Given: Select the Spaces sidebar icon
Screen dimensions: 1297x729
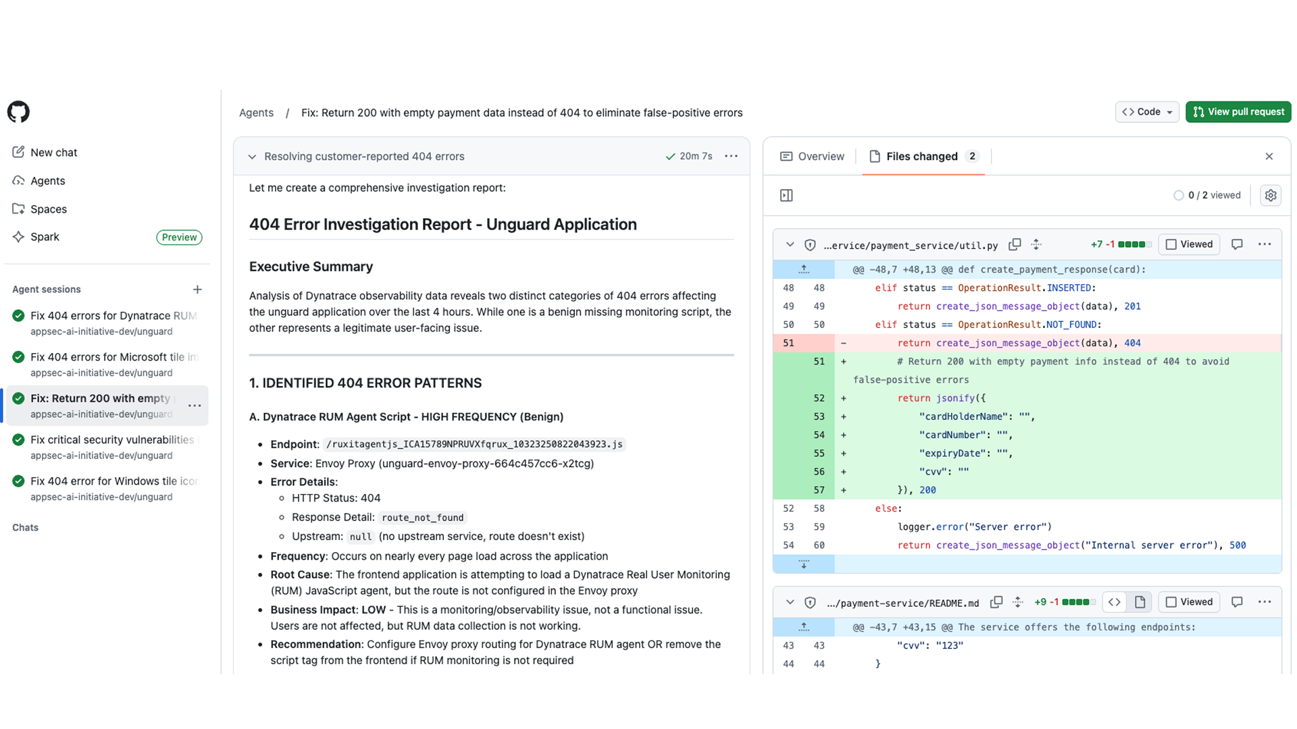Looking at the screenshot, I should pyautogui.click(x=18, y=209).
